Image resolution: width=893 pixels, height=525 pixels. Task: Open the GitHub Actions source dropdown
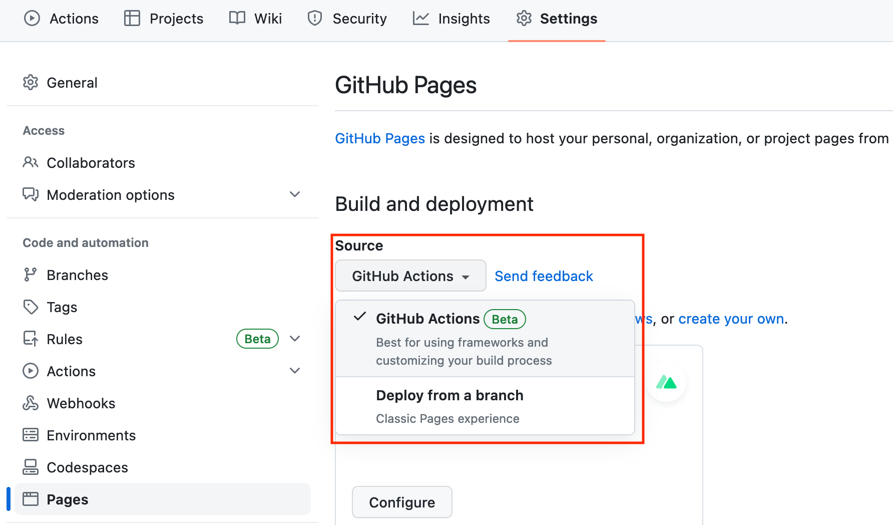tap(410, 276)
